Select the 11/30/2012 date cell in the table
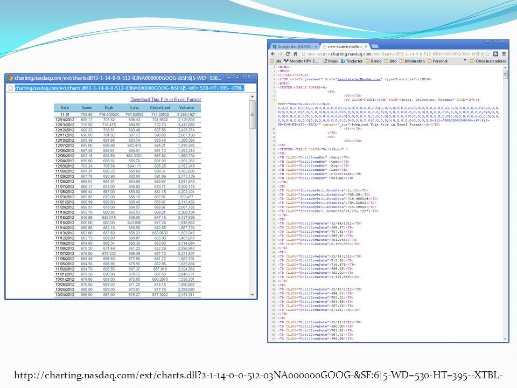 coord(65,171)
